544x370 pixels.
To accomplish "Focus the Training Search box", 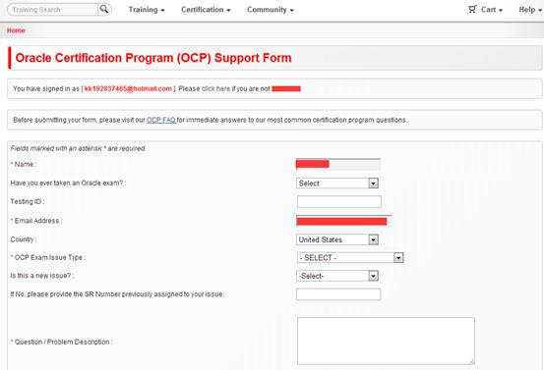I will click(53, 10).
